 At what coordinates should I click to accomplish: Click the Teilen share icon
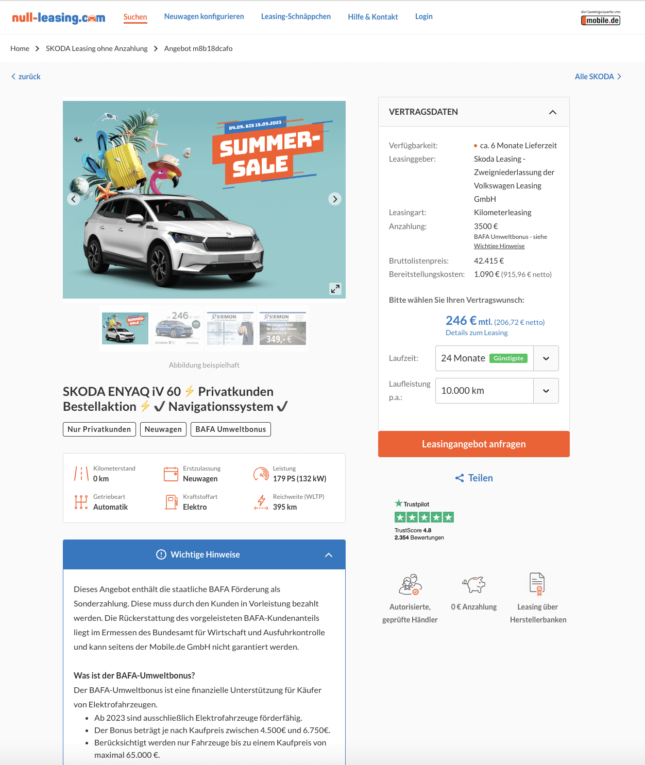coord(460,478)
